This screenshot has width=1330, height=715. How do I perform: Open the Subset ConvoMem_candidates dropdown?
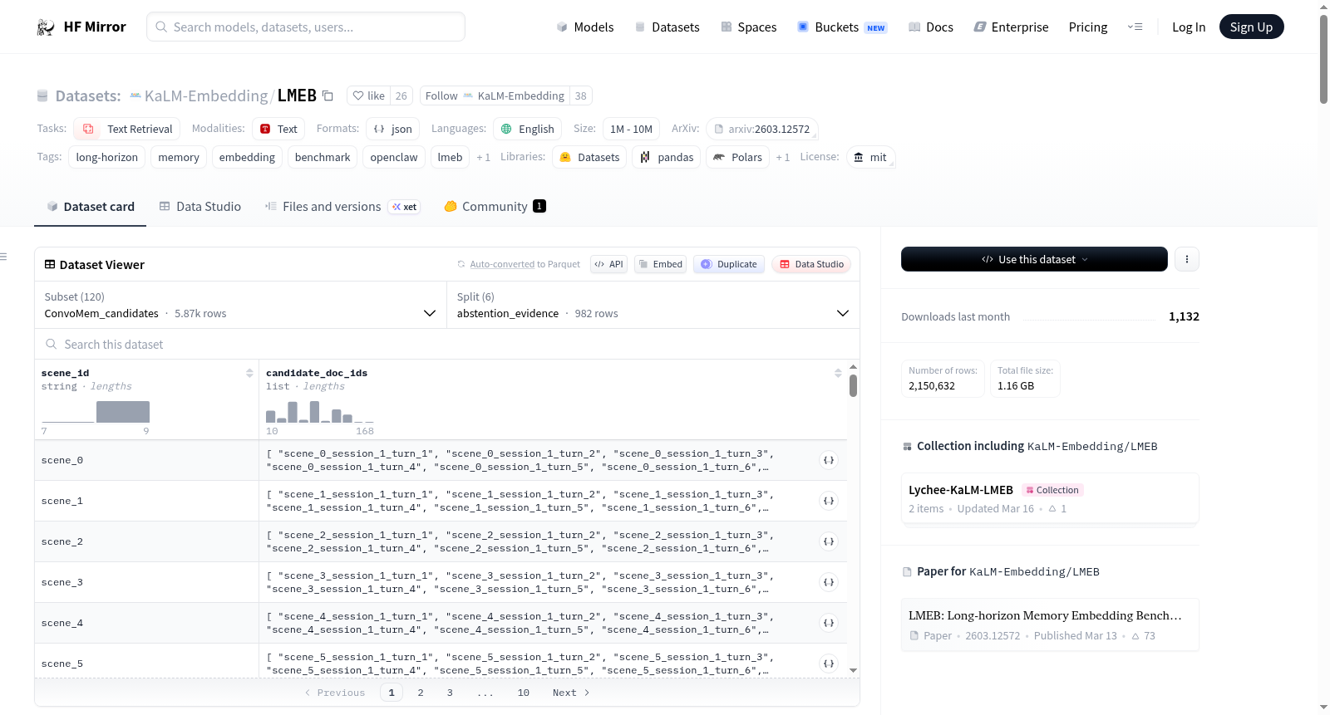click(240, 305)
